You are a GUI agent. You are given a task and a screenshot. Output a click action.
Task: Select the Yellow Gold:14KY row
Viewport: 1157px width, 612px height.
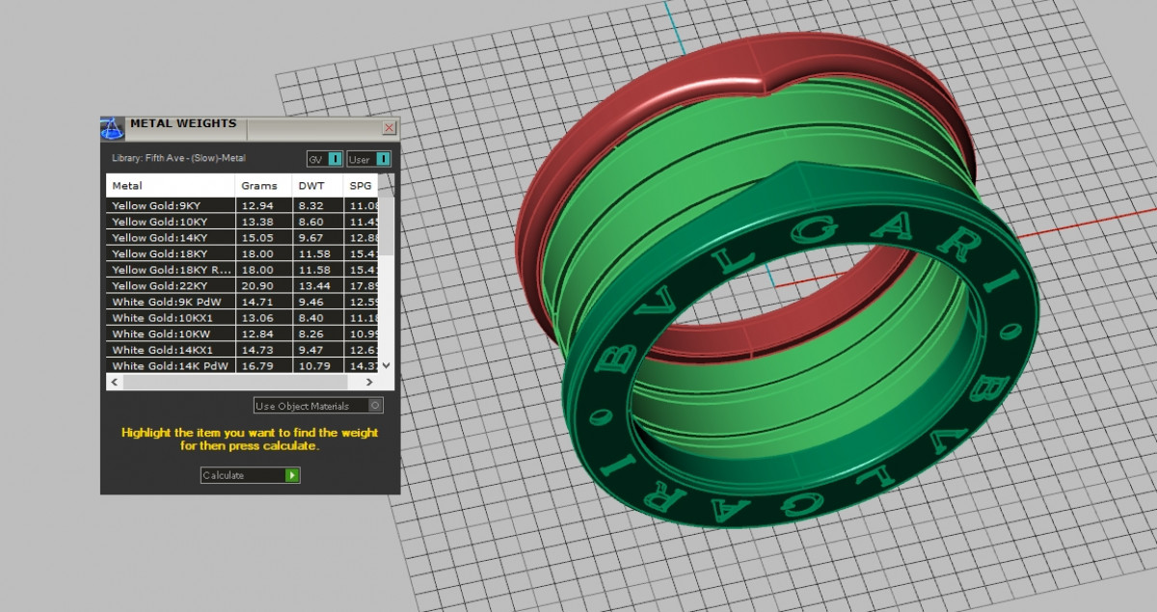pyautogui.click(x=170, y=238)
